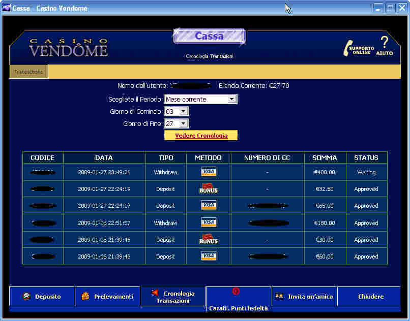The height and width of the screenshot is (321, 410).
Task: Open the Giorno di Comincio dropdown
Action: [x=176, y=112]
